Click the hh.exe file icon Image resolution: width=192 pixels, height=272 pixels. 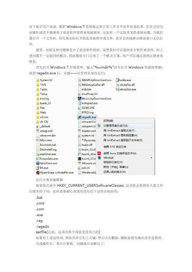point(38,168)
